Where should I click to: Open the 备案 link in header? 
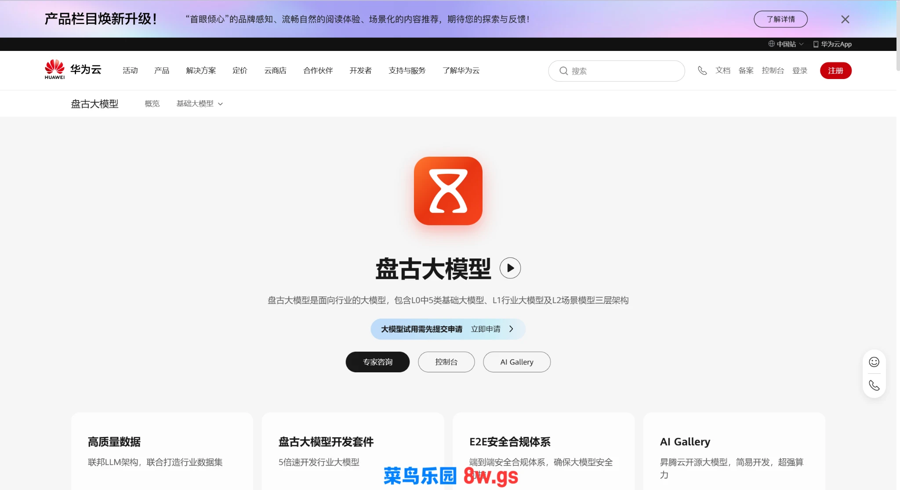tap(746, 70)
